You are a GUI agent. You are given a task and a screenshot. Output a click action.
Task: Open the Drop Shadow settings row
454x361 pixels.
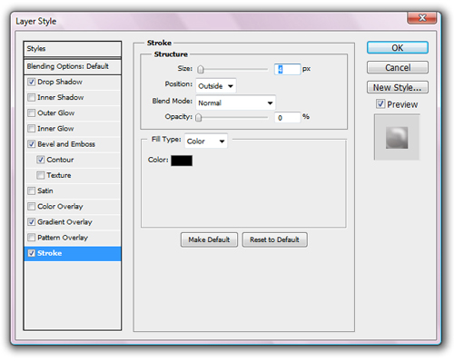click(73, 82)
